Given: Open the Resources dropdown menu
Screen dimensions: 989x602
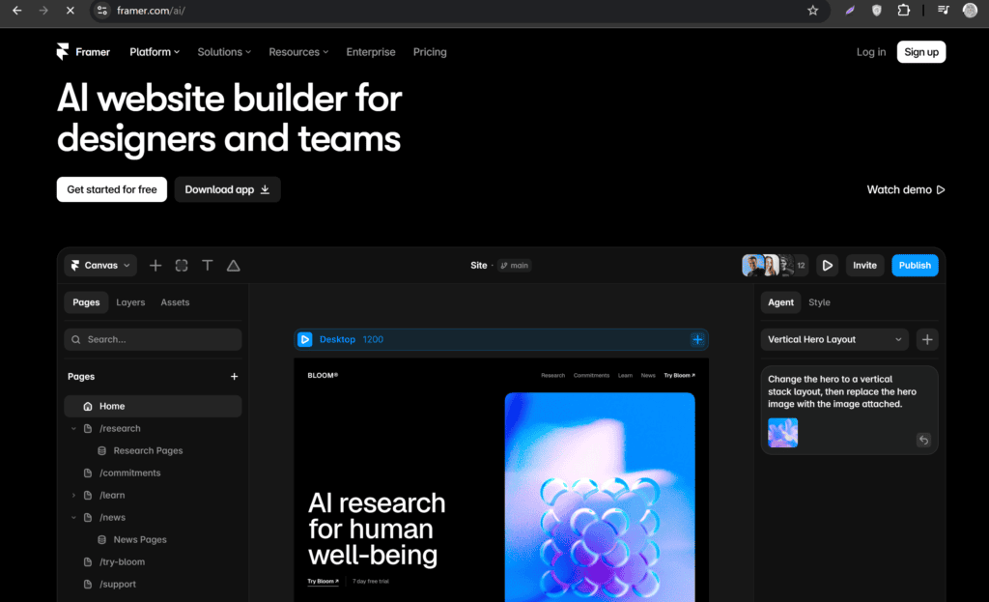Looking at the screenshot, I should [298, 52].
